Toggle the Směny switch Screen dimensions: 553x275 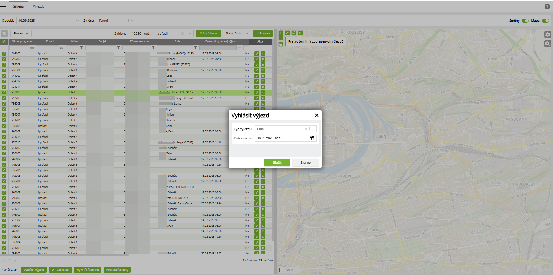pos(525,21)
